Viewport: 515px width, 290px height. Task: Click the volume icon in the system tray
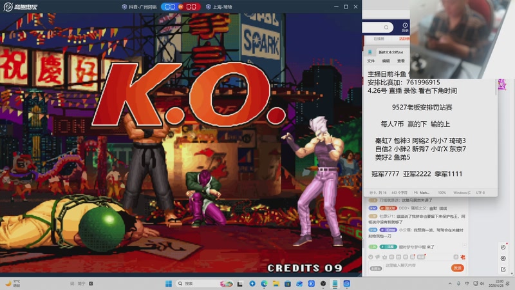(482, 284)
